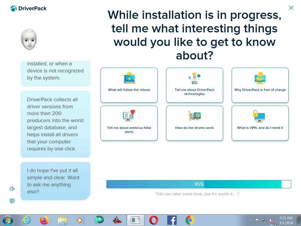Open the taskbar clock showing 7:23 AM

point(286,220)
